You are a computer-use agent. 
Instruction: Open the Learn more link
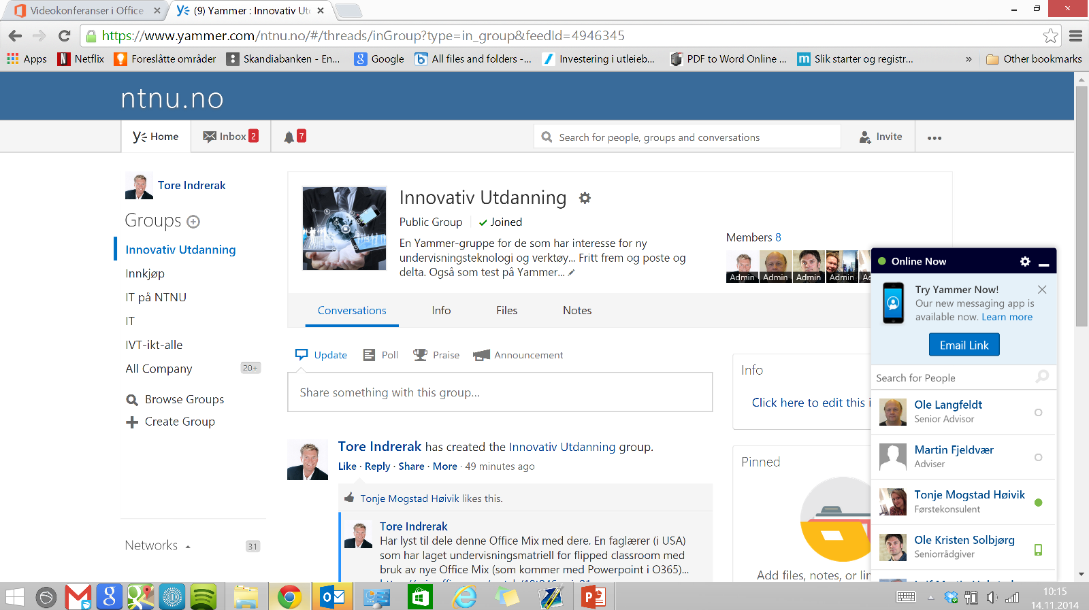coord(1007,318)
